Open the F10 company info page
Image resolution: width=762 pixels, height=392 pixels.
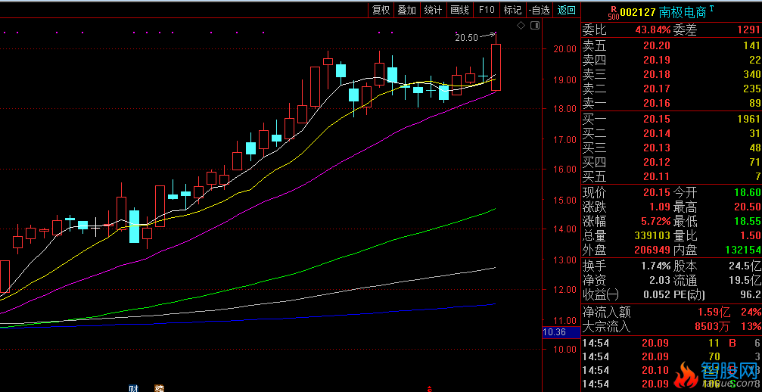click(x=486, y=10)
